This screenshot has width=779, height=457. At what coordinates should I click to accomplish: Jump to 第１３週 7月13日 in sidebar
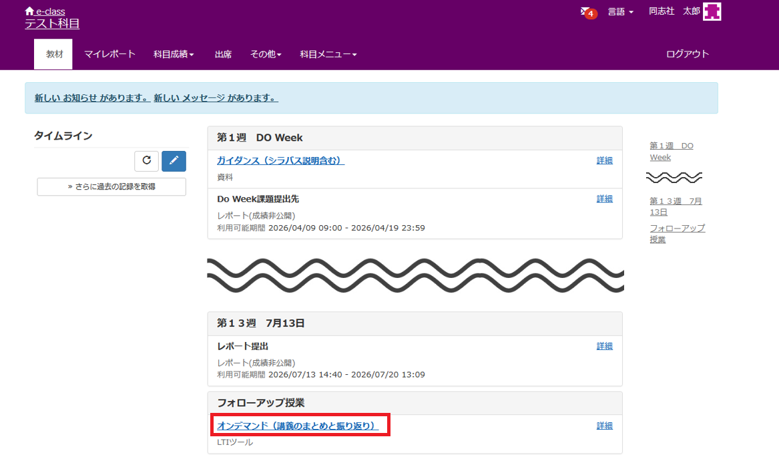(x=676, y=206)
